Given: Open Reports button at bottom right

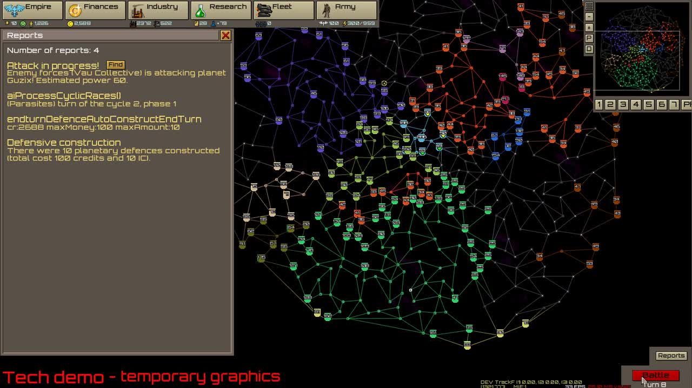Looking at the screenshot, I should point(671,356).
